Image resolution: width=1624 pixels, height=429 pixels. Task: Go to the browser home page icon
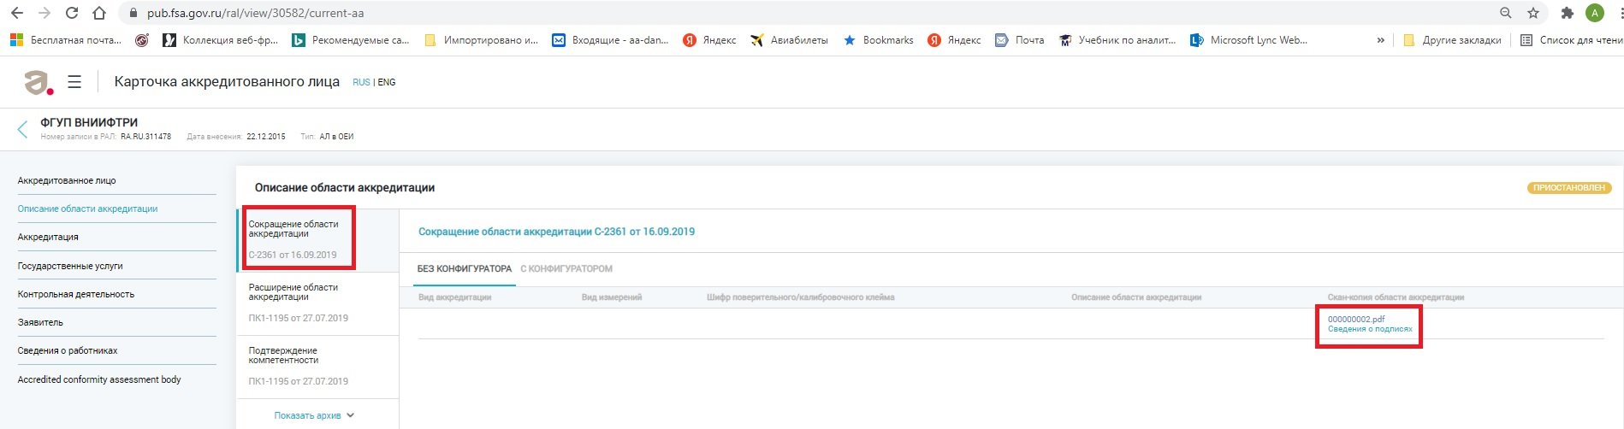pos(99,14)
